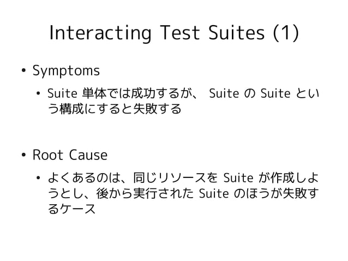This screenshot has height=261, width=348.
Task: Click the last line 'るケース'
Action: tap(72, 210)
